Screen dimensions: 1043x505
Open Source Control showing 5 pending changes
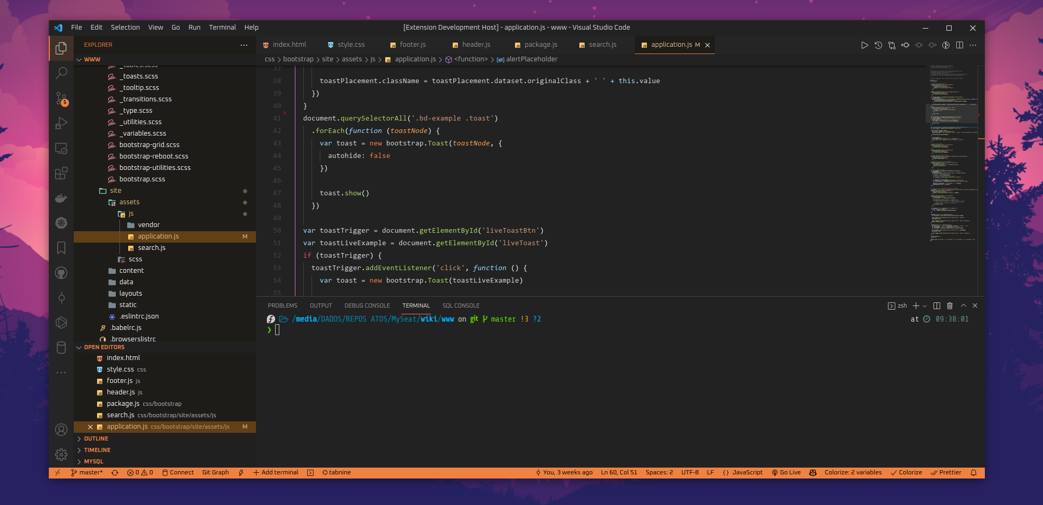(61, 99)
